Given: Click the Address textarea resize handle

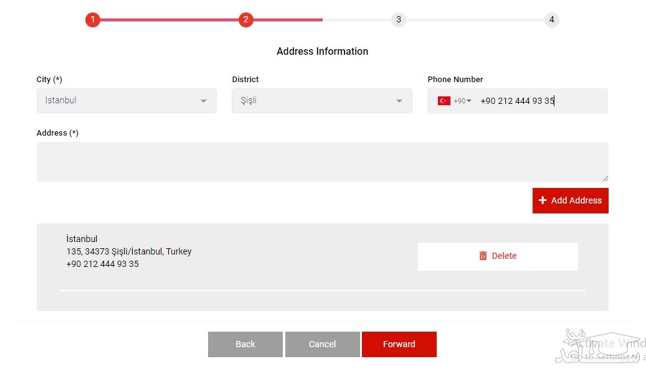Looking at the screenshot, I should click(x=606, y=179).
